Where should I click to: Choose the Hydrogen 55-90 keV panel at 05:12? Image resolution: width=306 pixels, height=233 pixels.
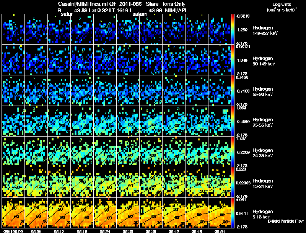[x=59, y=91]
